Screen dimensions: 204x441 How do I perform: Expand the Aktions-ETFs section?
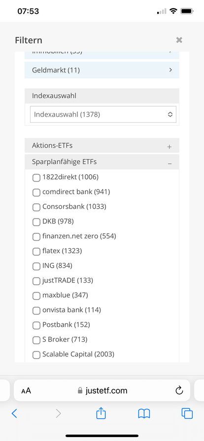tap(102, 145)
